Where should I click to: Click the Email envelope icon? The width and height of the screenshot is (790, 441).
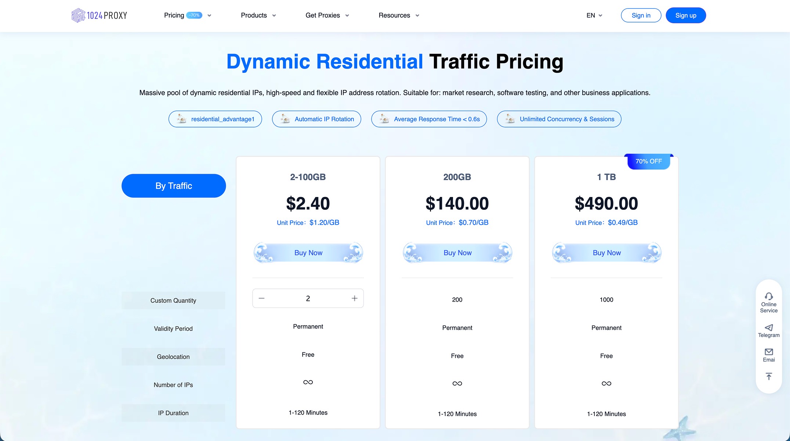click(769, 352)
